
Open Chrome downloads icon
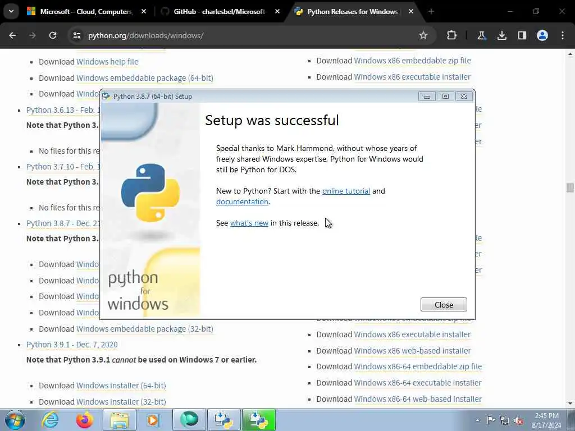click(501, 35)
